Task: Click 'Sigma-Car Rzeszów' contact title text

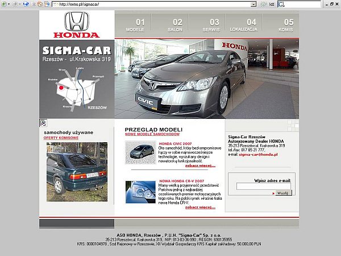Action: point(247,137)
